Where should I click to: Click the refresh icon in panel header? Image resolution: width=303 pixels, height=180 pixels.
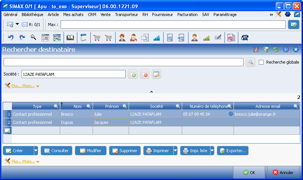pos(275,49)
